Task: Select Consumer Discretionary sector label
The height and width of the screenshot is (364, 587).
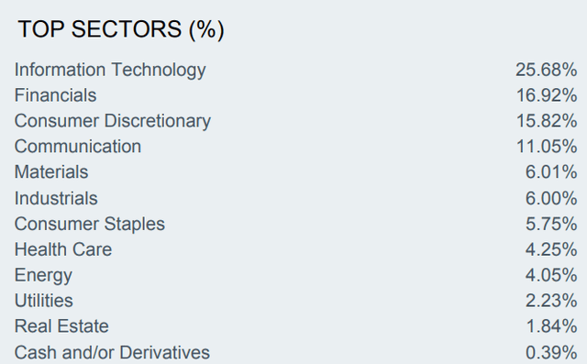Action: [112, 121]
